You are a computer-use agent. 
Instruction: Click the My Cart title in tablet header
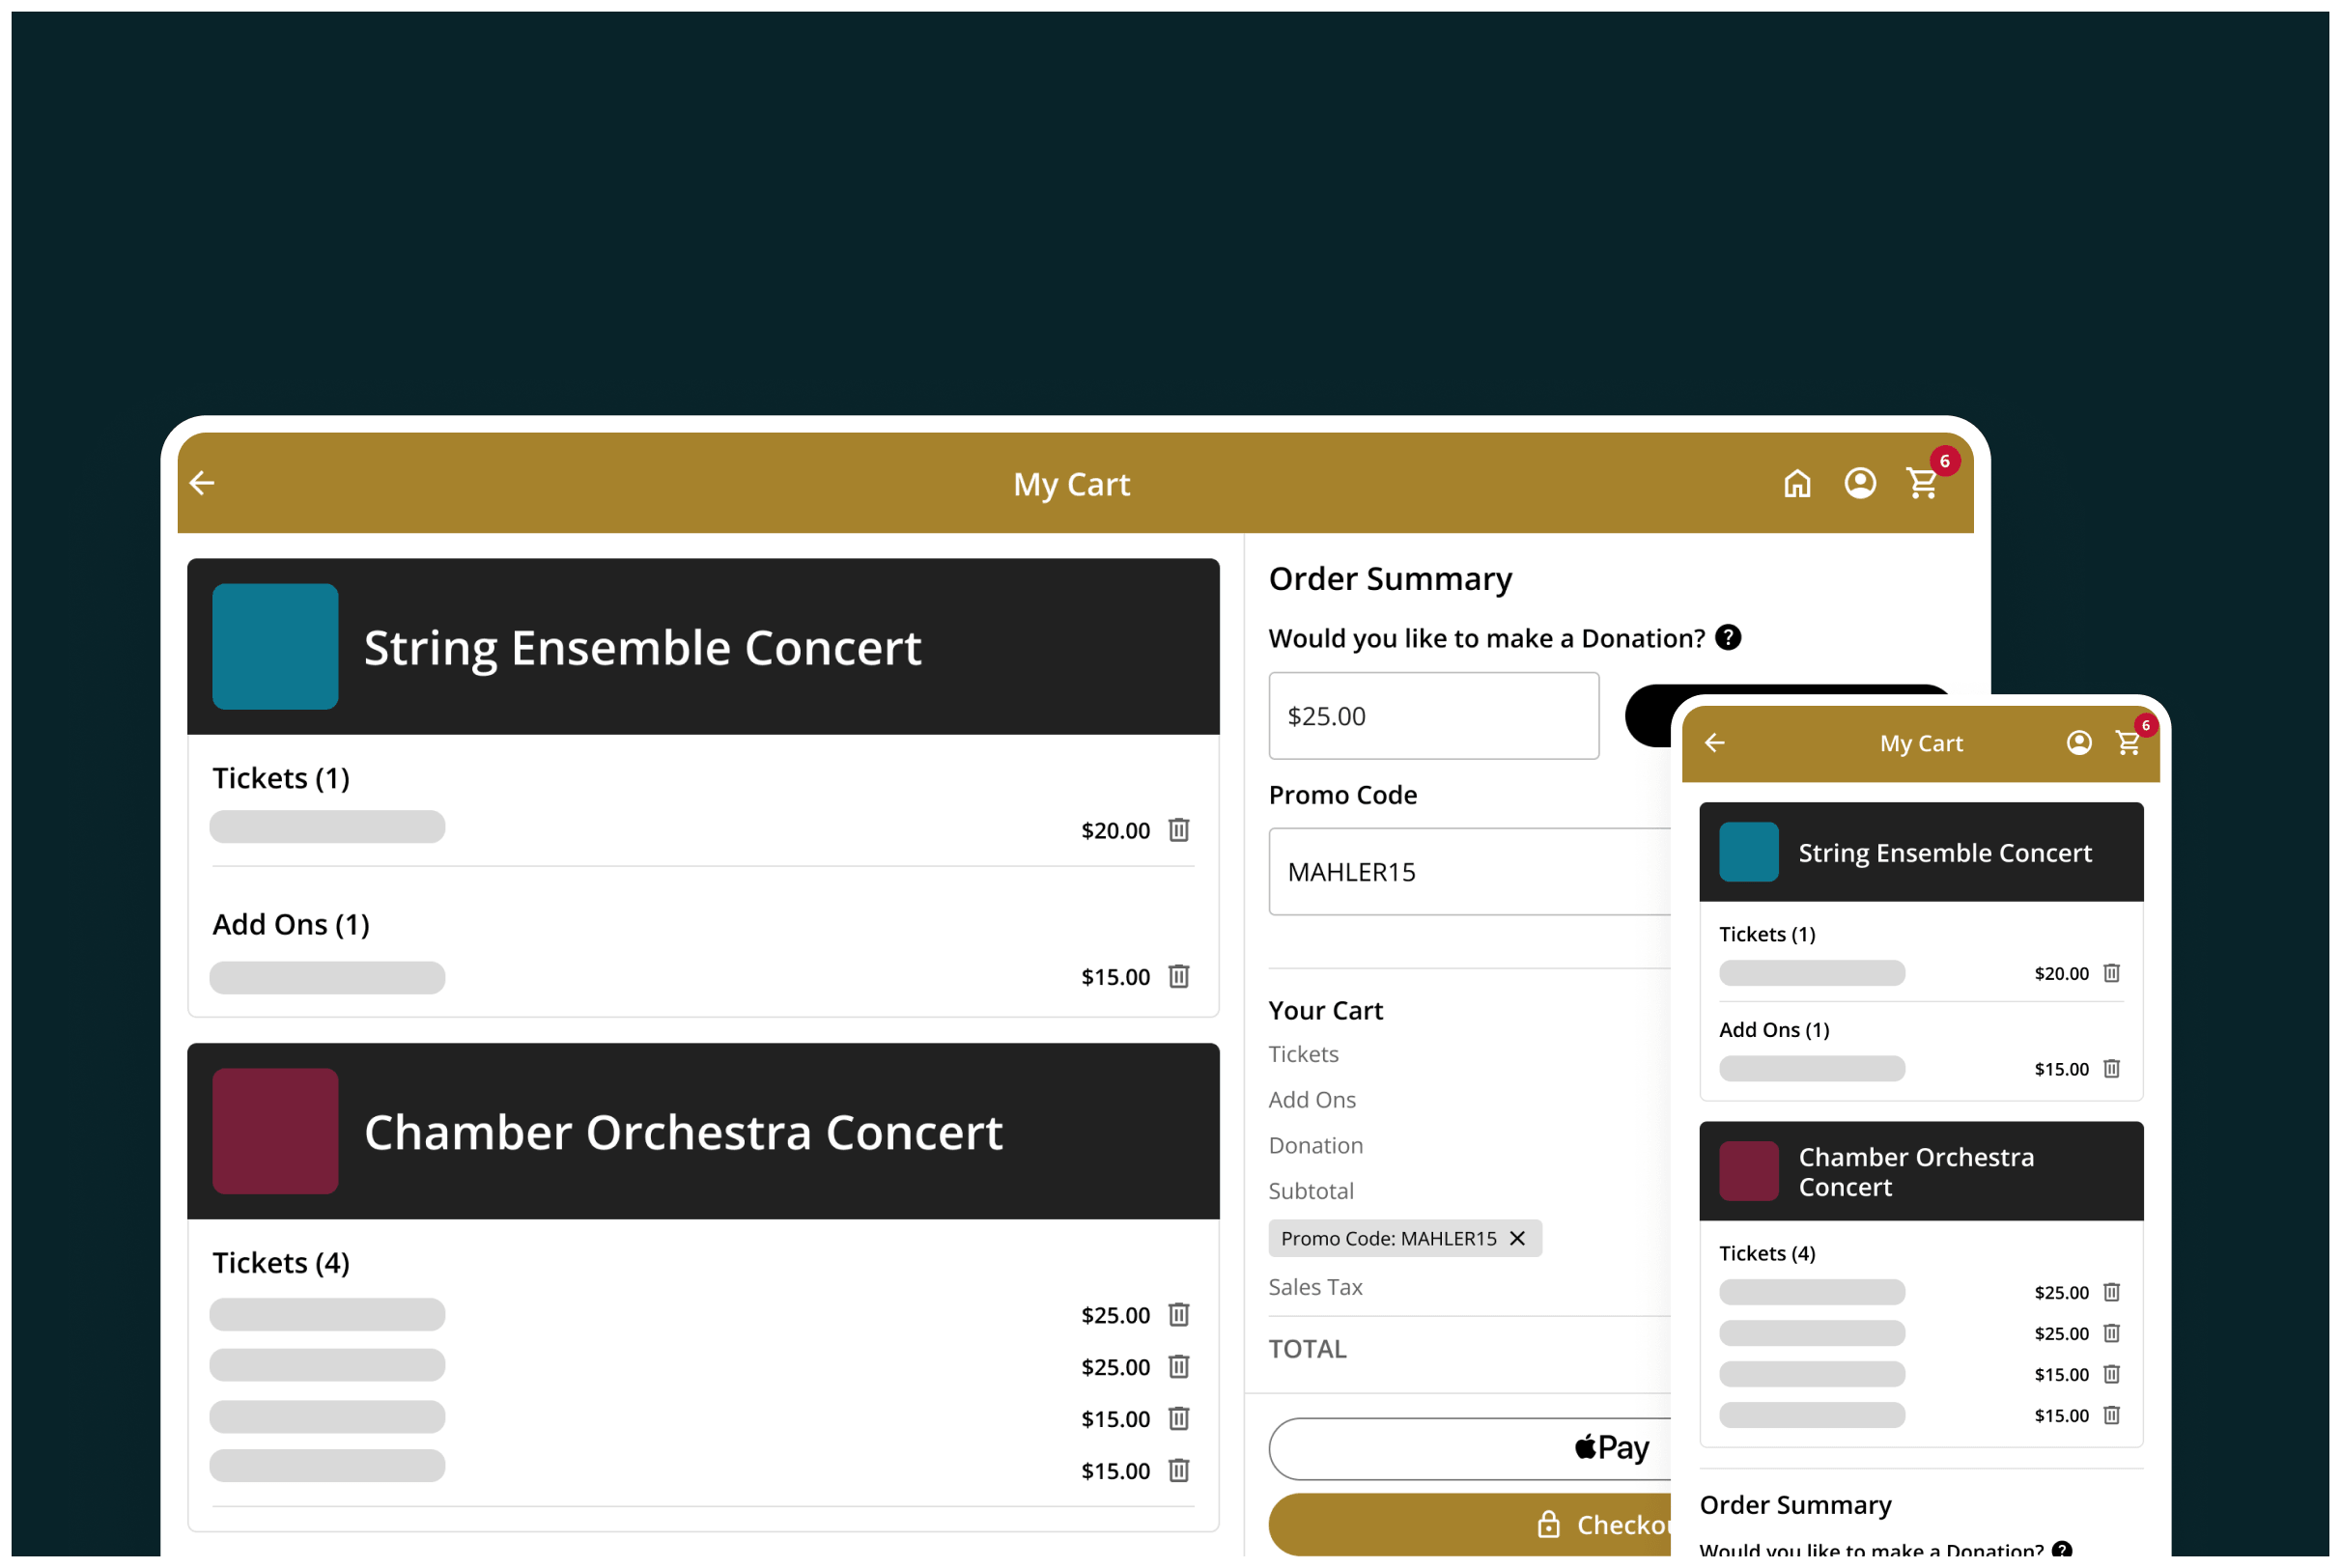click(x=1071, y=484)
